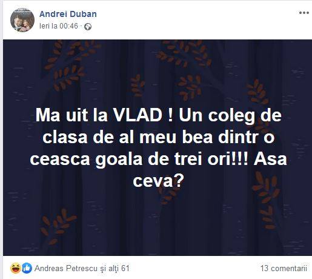Open Andrei Duban's profile picture
The image size is (312, 279).
click(22, 20)
